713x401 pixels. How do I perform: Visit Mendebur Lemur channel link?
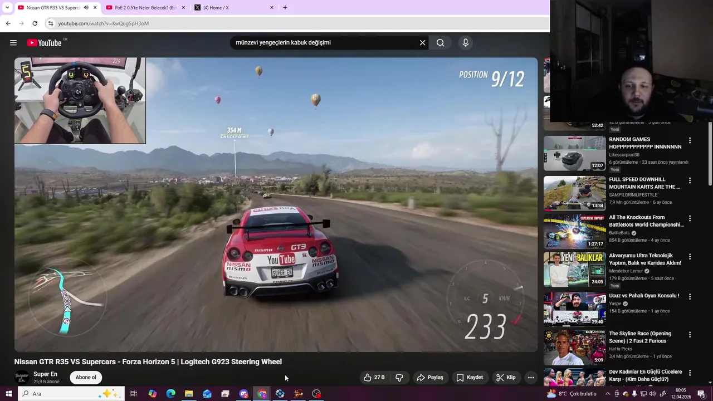[626, 271]
